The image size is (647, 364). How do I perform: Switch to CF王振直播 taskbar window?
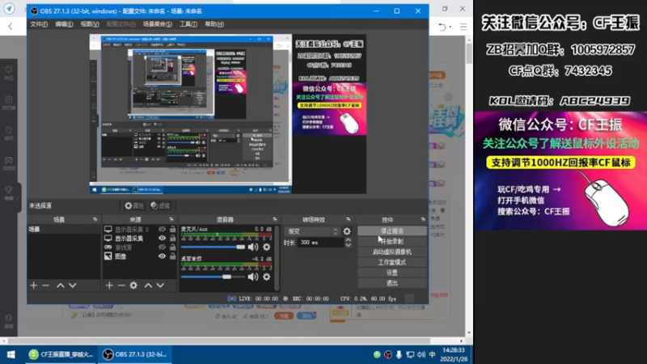[x=61, y=354]
